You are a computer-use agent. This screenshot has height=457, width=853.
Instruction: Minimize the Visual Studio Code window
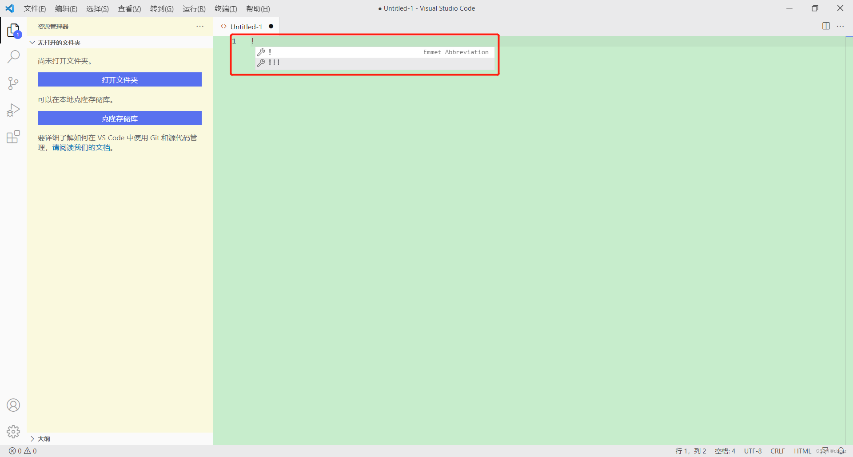tap(789, 8)
